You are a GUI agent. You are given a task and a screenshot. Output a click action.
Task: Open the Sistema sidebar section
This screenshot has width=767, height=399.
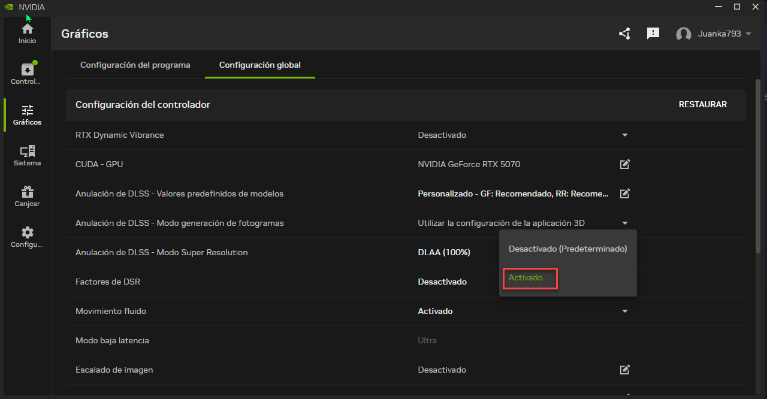pyautogui.click(x=27, y=156)
